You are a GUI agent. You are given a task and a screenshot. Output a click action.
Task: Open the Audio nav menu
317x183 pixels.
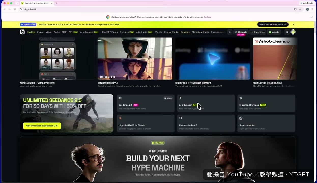pyautogui.click(x=56, y=32)
